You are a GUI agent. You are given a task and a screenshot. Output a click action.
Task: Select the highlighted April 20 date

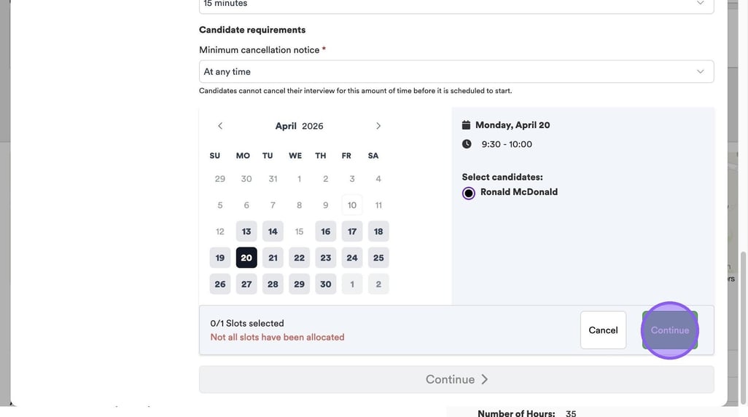click(246, 258)
